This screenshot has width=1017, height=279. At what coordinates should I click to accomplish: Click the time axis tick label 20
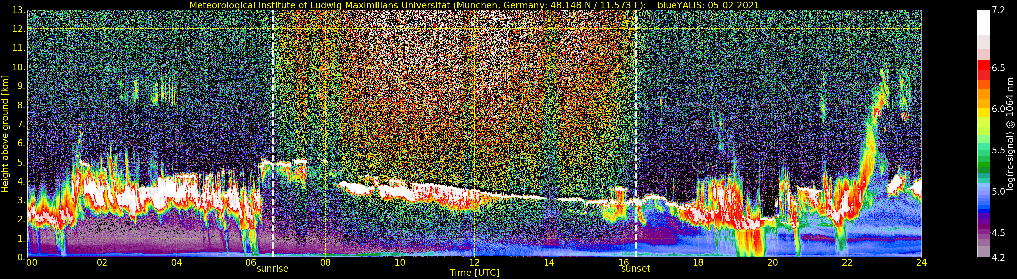tap(773, 263)
